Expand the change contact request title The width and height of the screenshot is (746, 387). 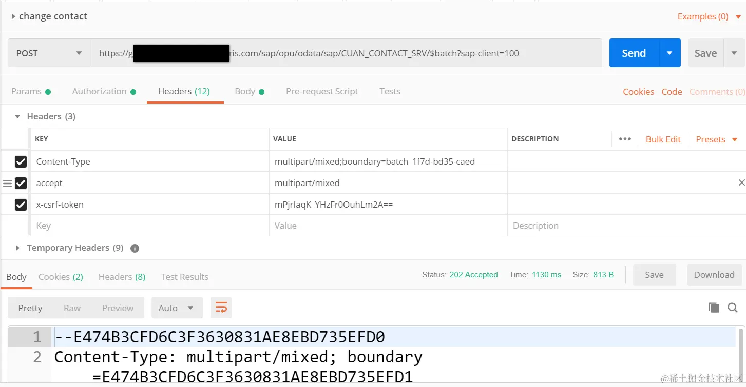[13, 16]
